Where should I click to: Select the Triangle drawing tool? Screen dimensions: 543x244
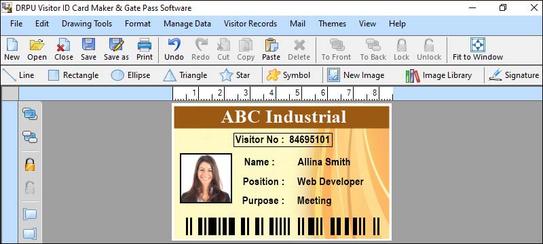tap(185, 75)
